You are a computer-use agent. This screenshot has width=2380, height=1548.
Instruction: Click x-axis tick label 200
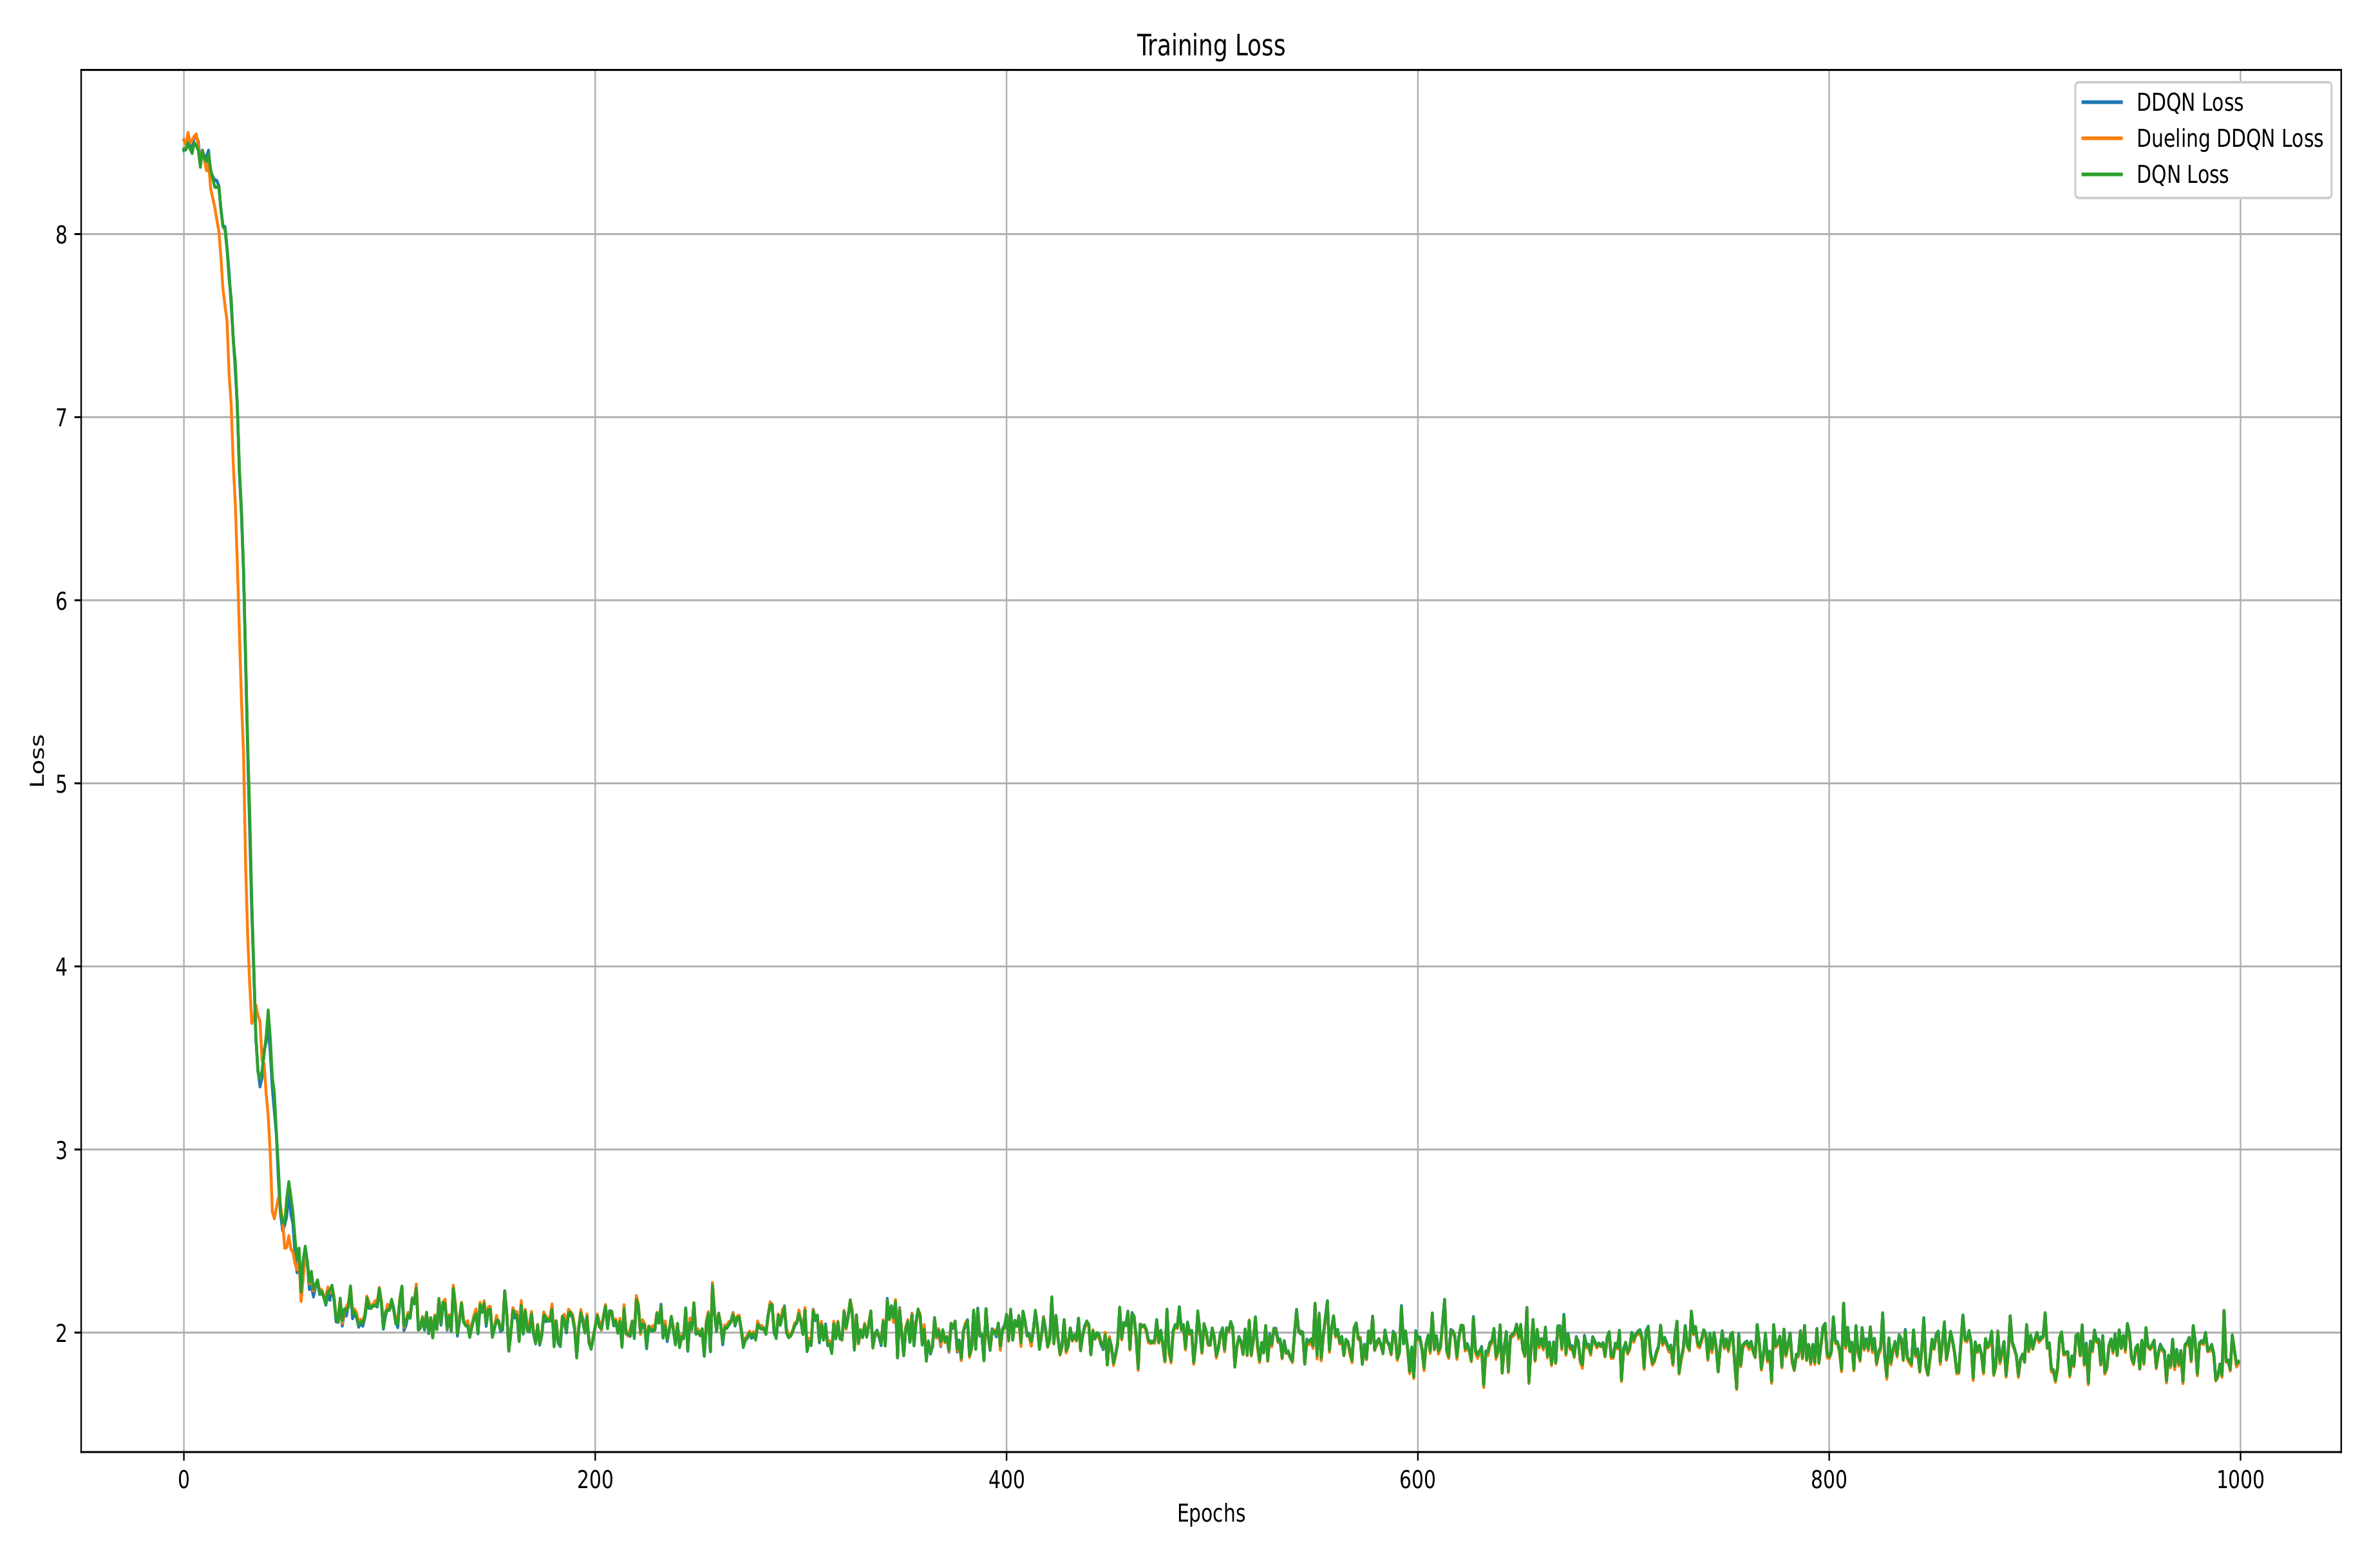(595, 1480)
